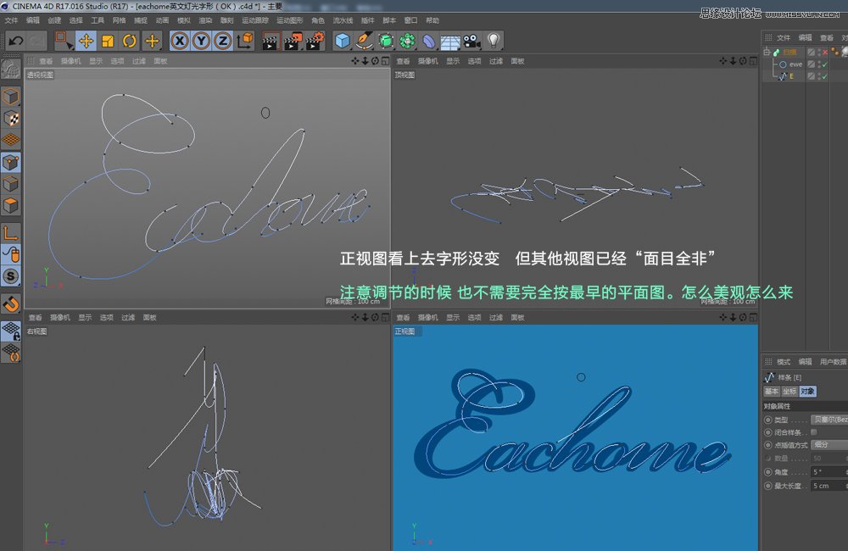Collapse the sweep object tree node
Viewport: 848px width, 551px height.
767,53
